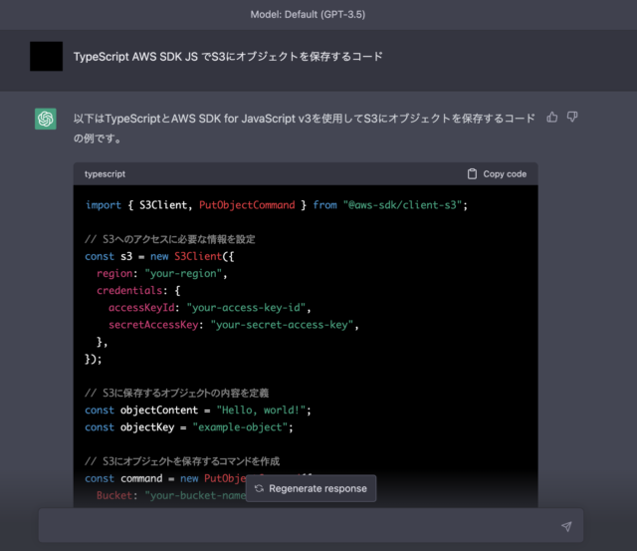
Task: Click the Bucket: "your-bucket-name line
Action: [171, 495]
